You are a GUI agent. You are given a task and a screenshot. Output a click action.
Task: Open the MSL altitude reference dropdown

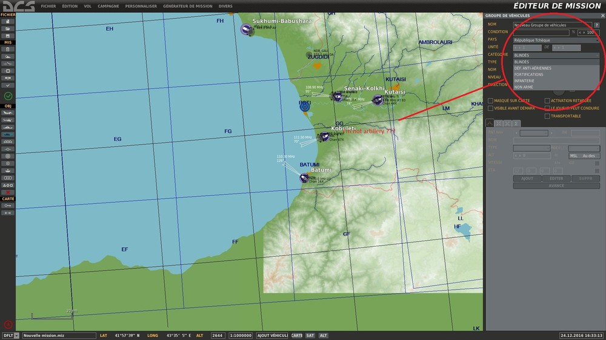pyautogui.click(x=584, y=156)
